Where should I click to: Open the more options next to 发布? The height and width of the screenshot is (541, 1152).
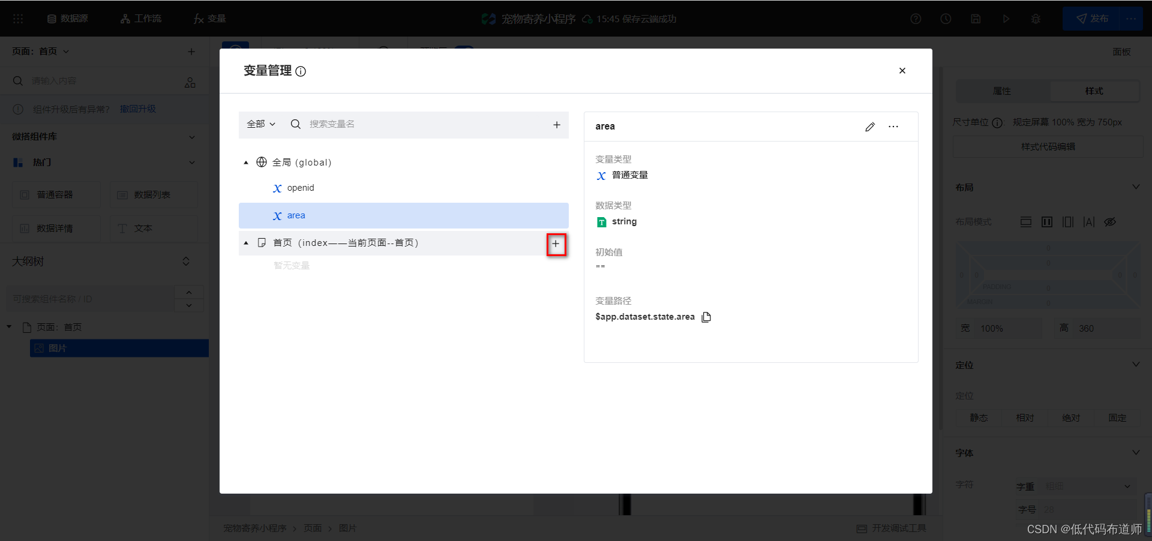tap(1132, 19)
